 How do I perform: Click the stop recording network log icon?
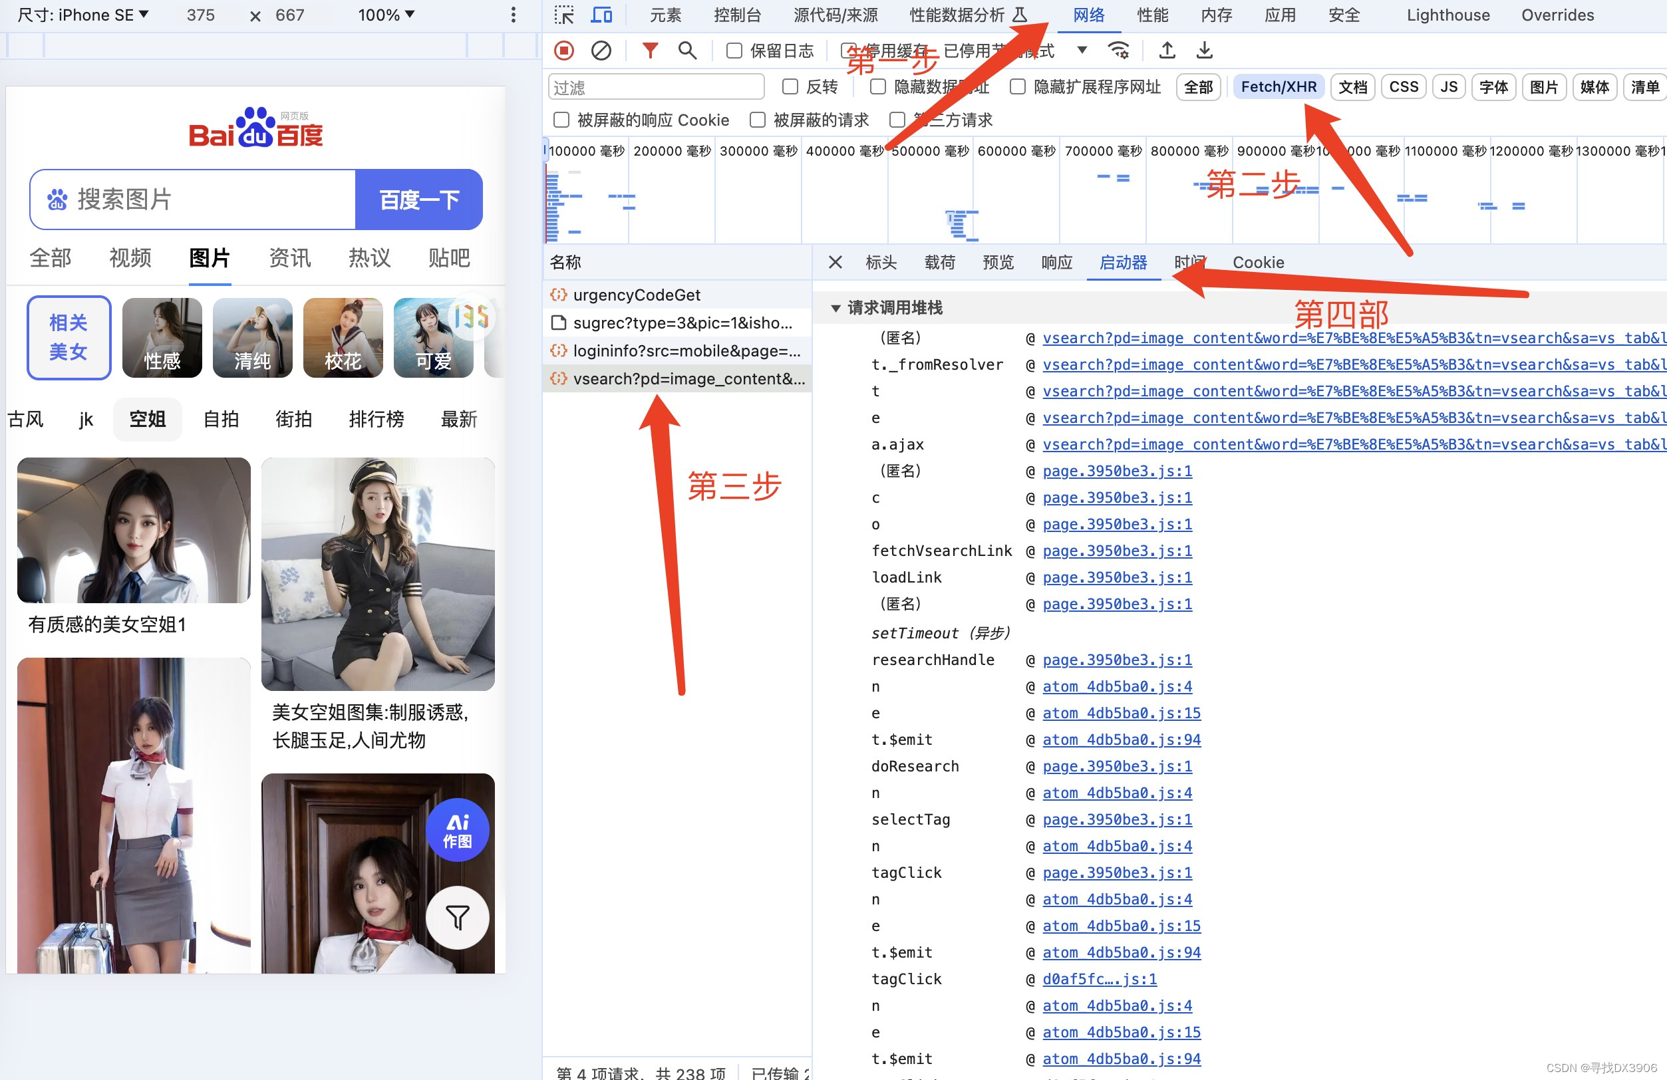pyautogui.click(x=564, y=51)
